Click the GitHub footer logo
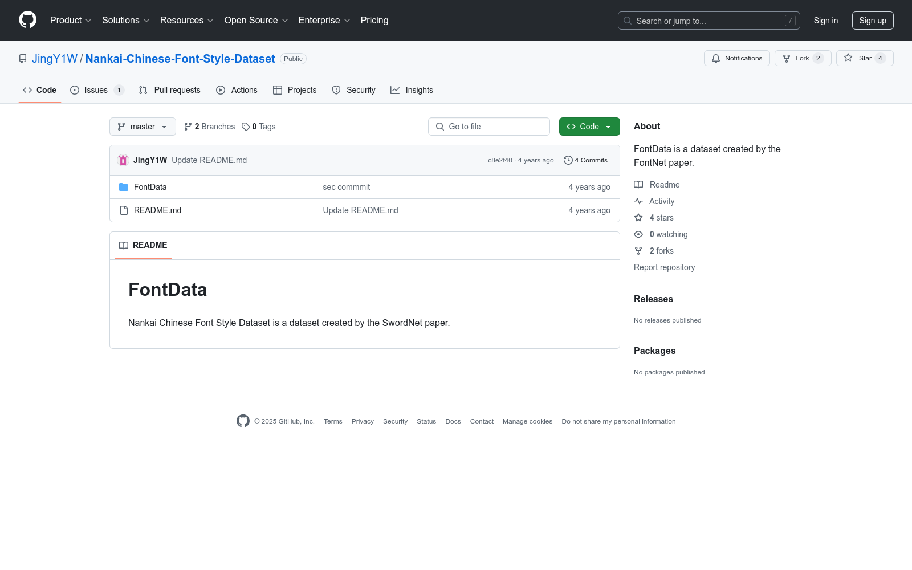 243,421
